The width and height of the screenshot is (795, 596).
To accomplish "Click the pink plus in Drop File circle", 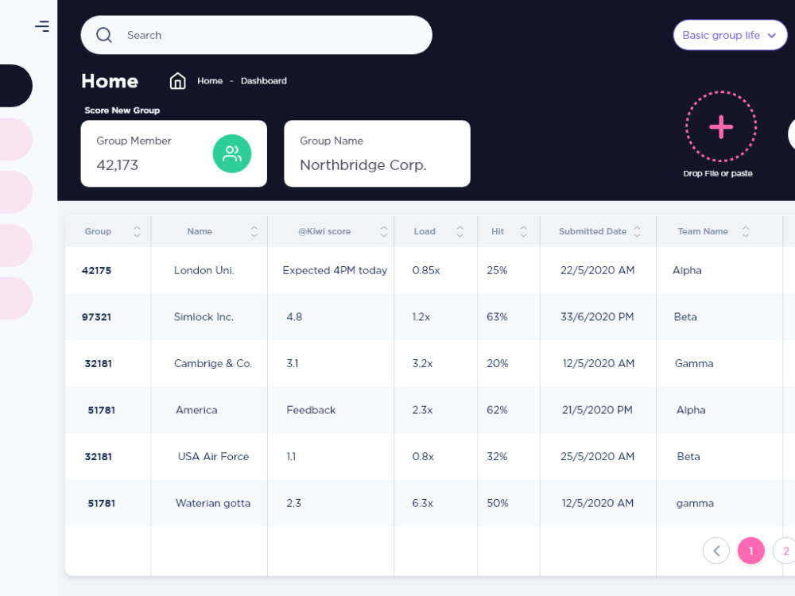I will click(720, 127).
